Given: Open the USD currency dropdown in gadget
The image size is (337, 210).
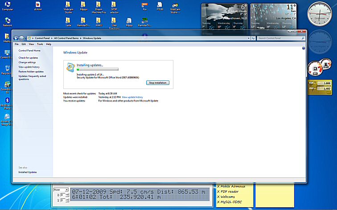Looking at the screenshot, I should [x=312, y=88].
